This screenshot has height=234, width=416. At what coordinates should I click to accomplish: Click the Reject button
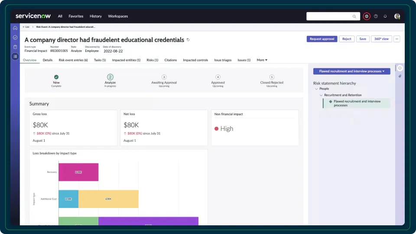tap(347, 39)
